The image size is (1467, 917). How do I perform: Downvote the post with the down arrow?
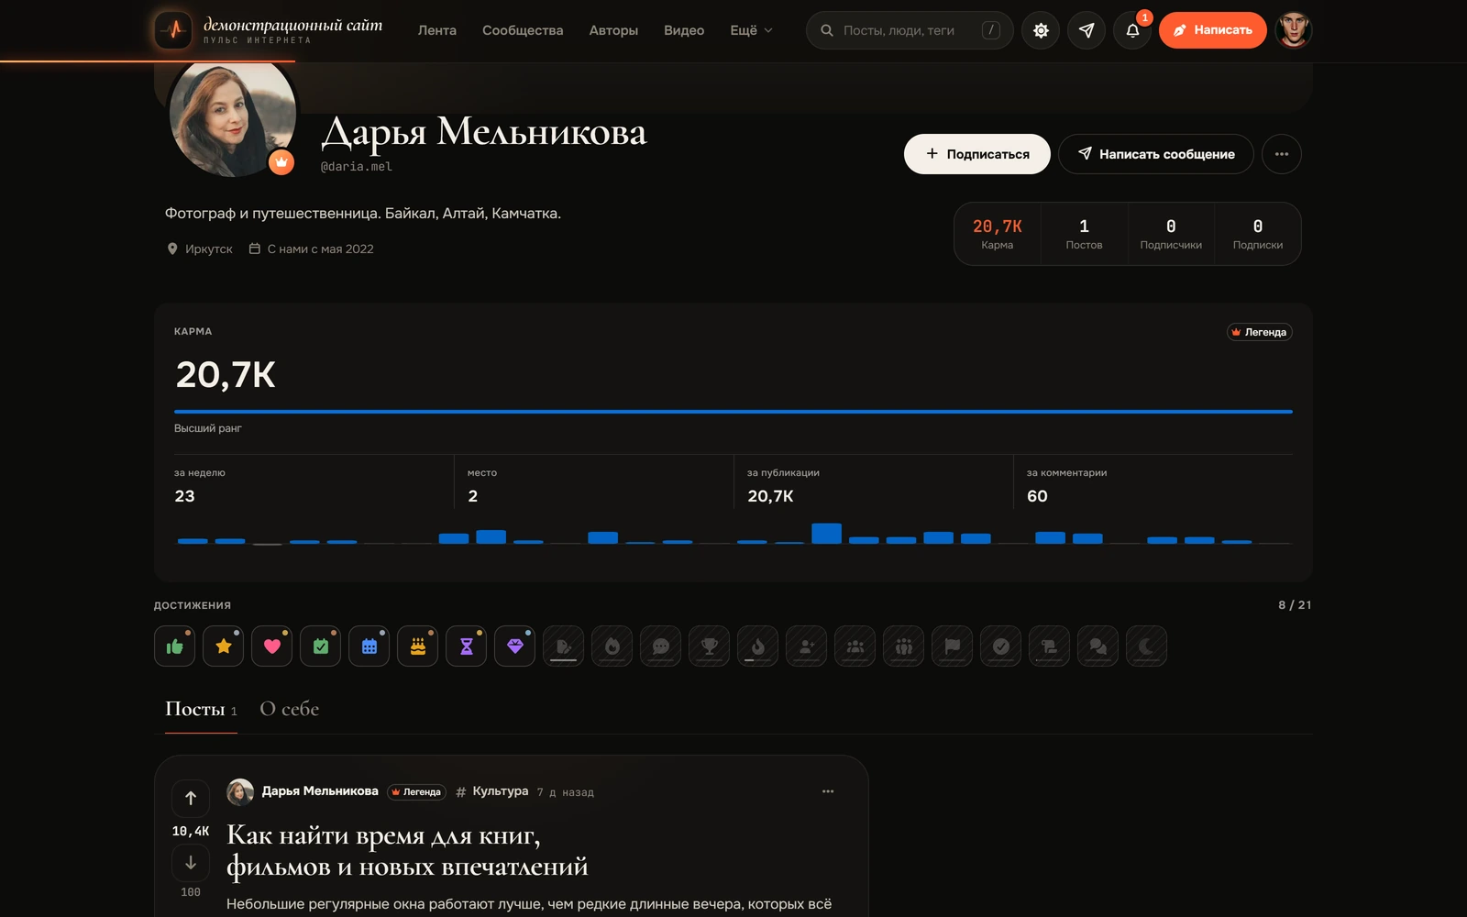pyautogui.click(x=191, y=863)
